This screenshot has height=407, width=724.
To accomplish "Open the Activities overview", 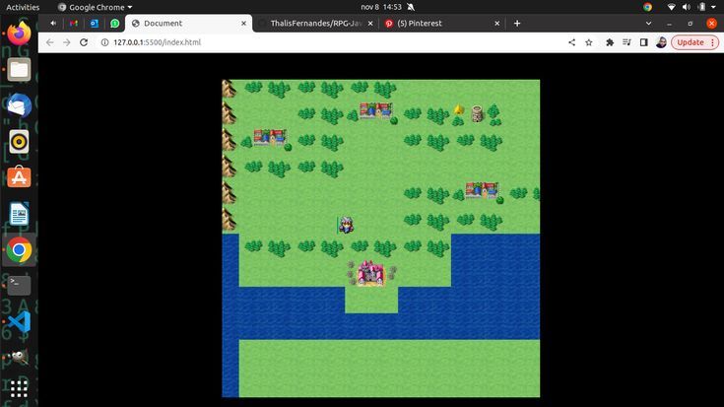I will click(x=23, y=7).
